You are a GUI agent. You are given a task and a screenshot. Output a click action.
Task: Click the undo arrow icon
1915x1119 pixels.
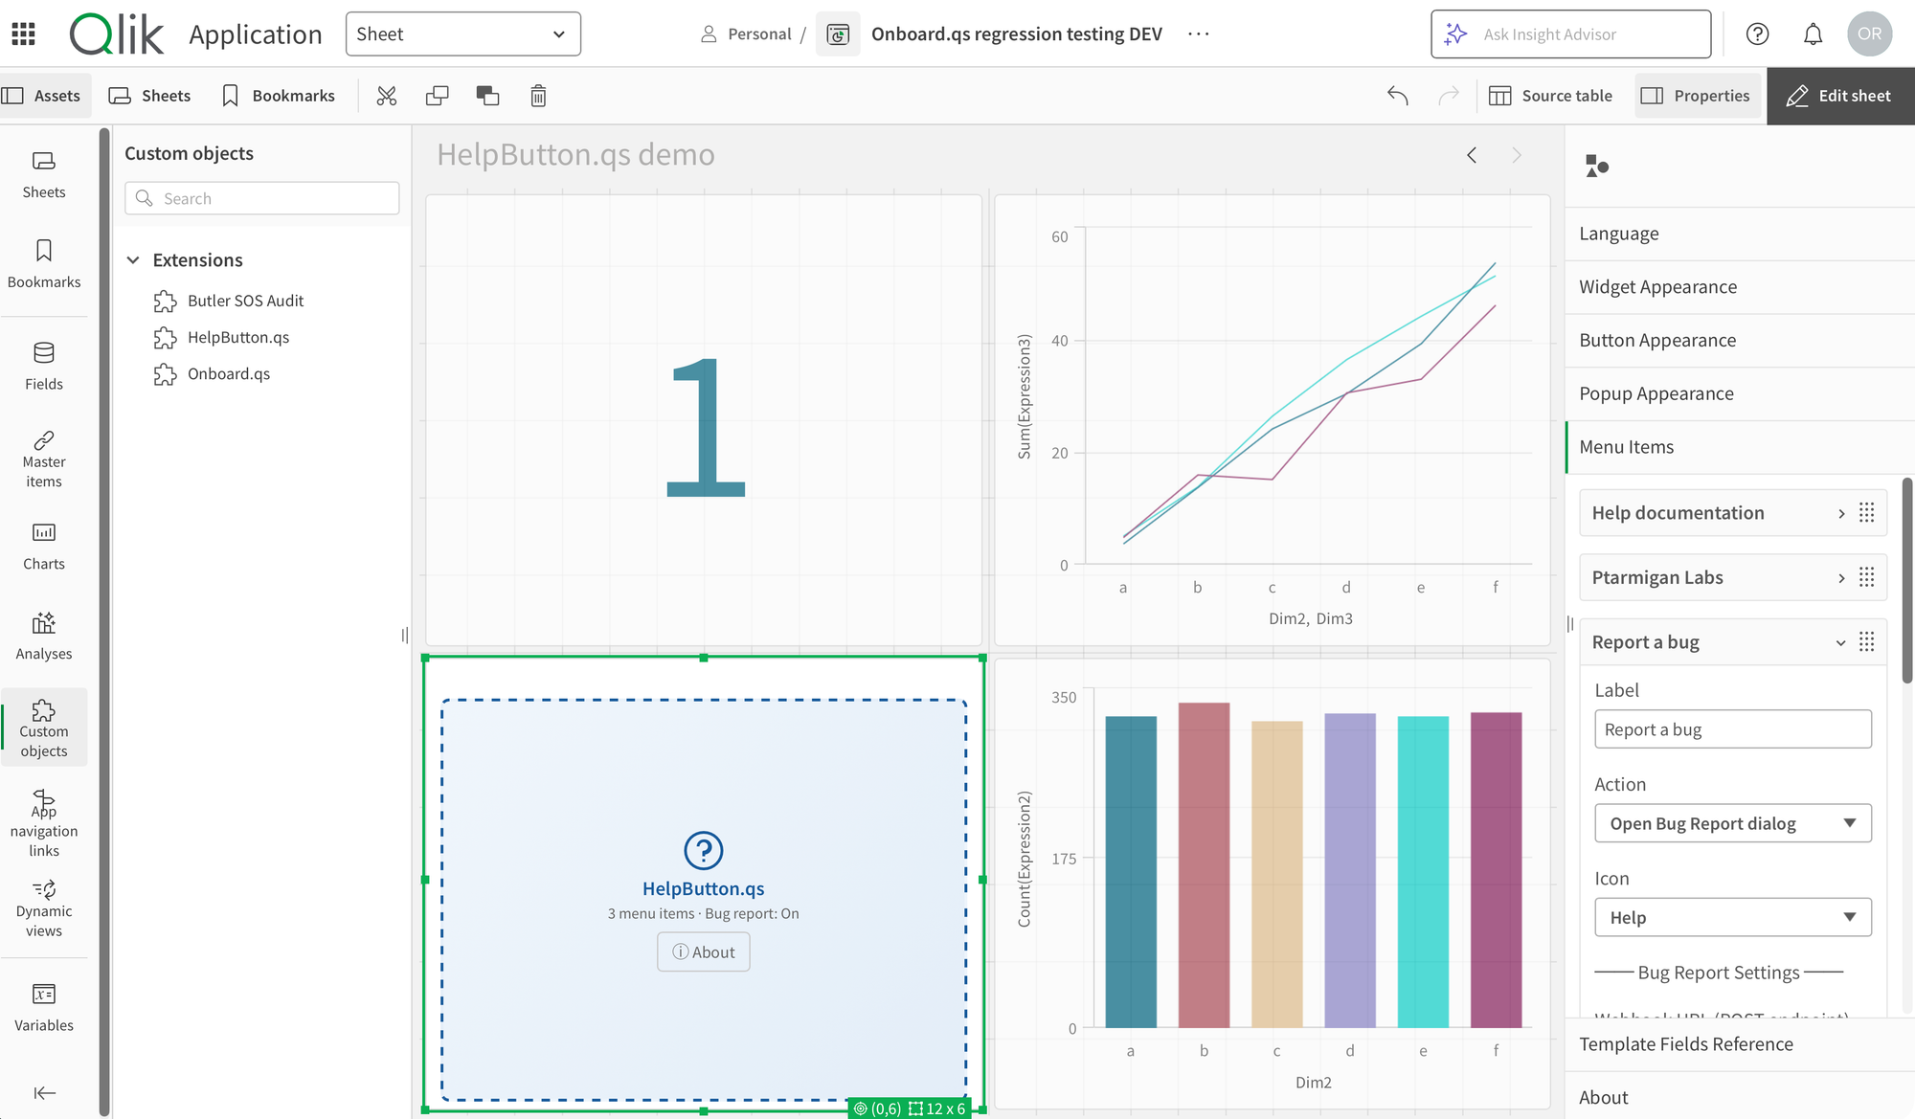(1398, 96)
